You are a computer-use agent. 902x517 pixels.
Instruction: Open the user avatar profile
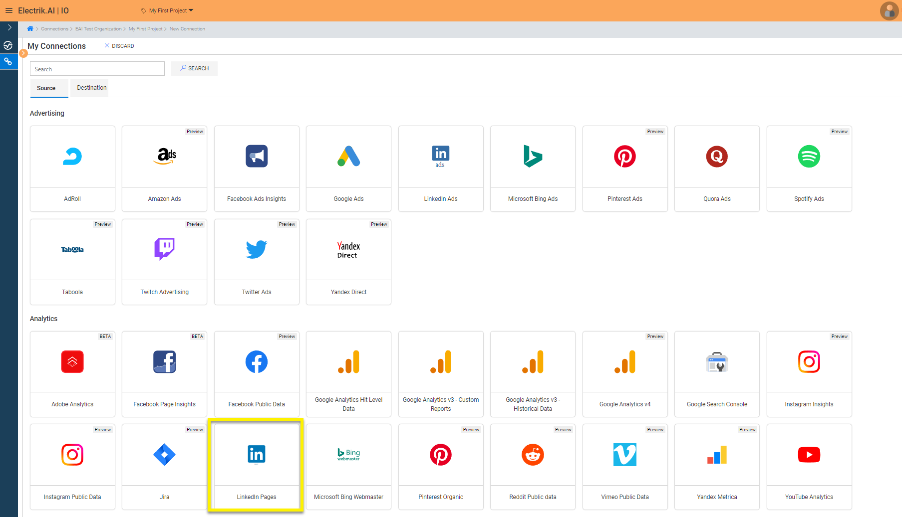point(889,10)
